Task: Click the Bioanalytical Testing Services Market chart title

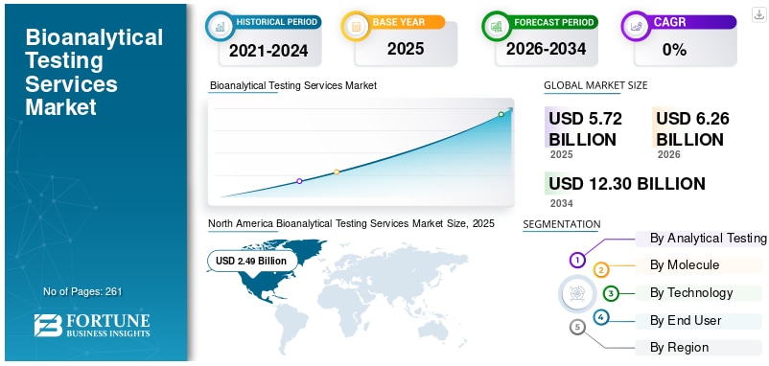Action: [x=293, y=85]
